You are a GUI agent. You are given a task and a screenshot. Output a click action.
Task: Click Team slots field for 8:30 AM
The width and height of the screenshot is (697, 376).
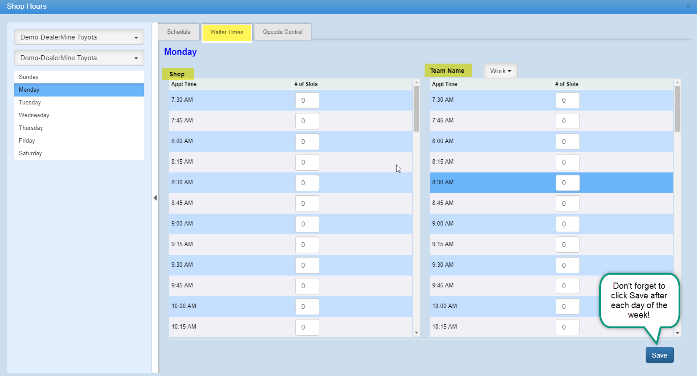point(567,183)
